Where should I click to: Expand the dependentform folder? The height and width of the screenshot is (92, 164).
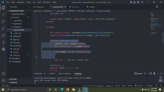click(x=18, y=14)
